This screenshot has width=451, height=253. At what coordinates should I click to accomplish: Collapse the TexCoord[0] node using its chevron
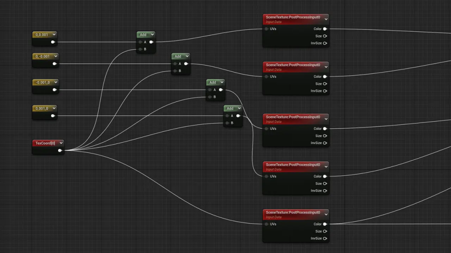tap(61, 143)
